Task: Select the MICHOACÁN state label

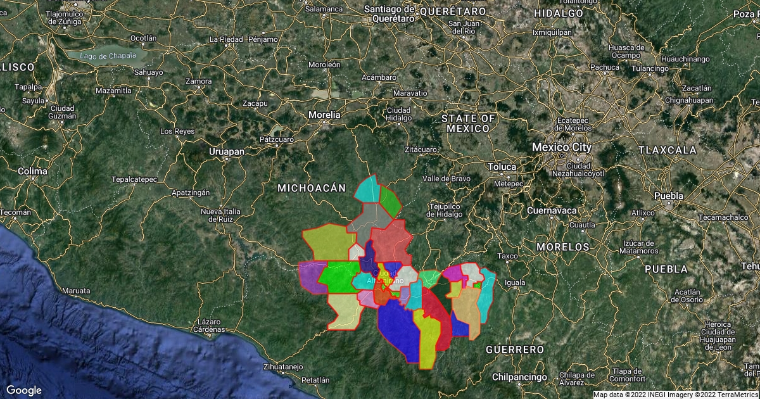Action: [x=312, y=188]
